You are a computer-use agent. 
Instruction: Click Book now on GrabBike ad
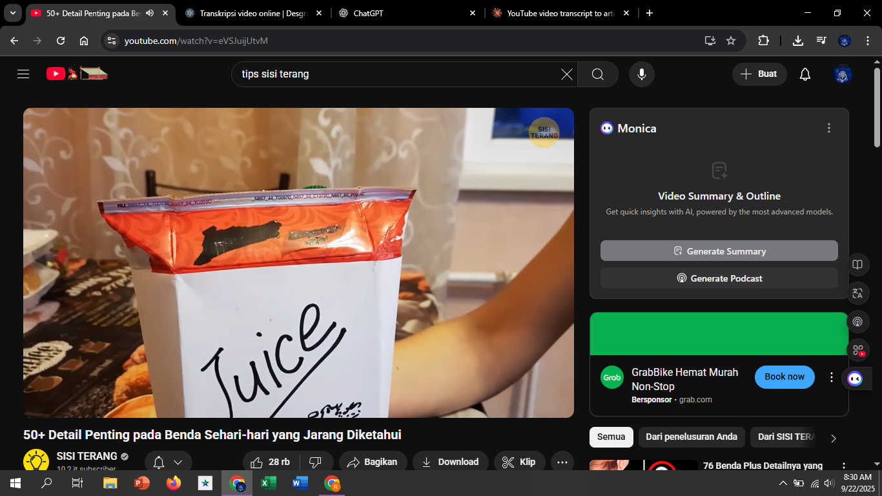pyautogui.click(x=785, y=377)
